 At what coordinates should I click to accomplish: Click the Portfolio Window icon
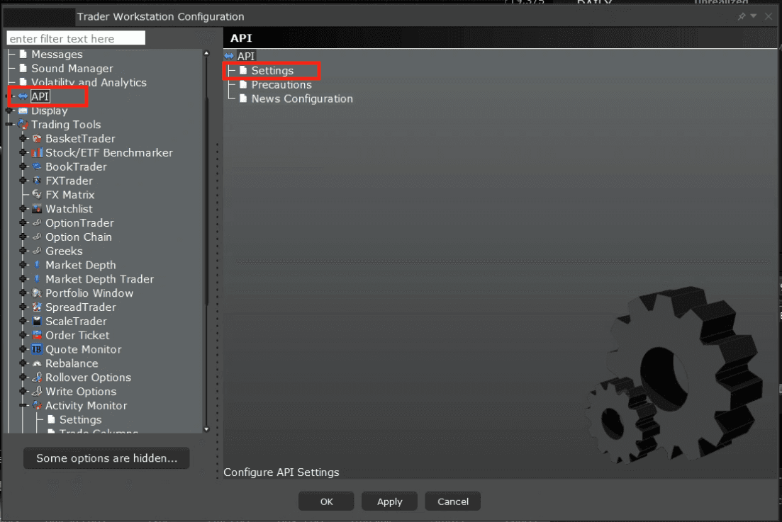pyautogui.click(x=37, y=293)
